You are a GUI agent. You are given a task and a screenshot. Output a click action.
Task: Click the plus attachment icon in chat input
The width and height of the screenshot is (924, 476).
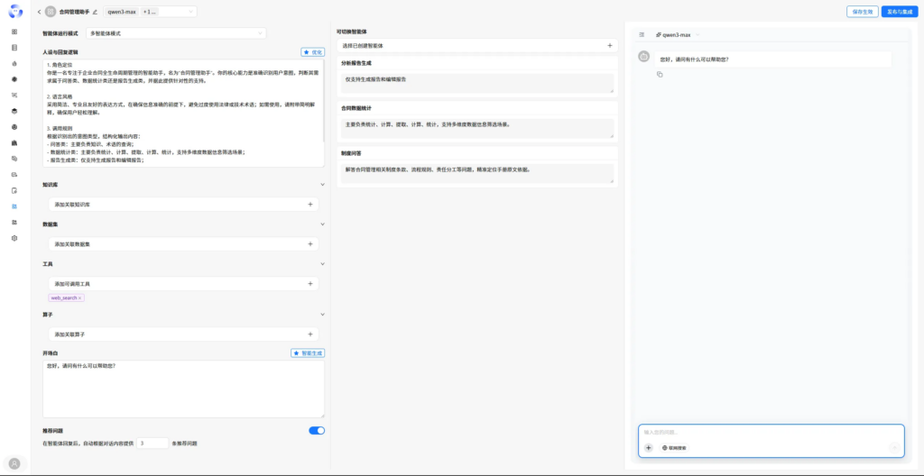pos(648,447)
